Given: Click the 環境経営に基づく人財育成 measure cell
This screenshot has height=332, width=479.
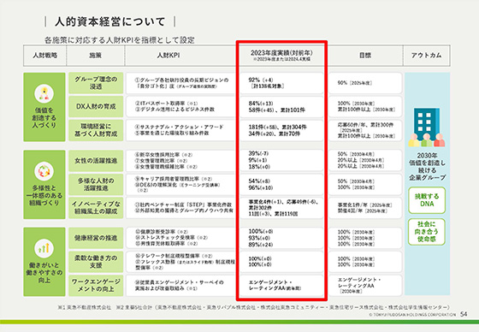Looking at the screenshot, I should 96,130.
